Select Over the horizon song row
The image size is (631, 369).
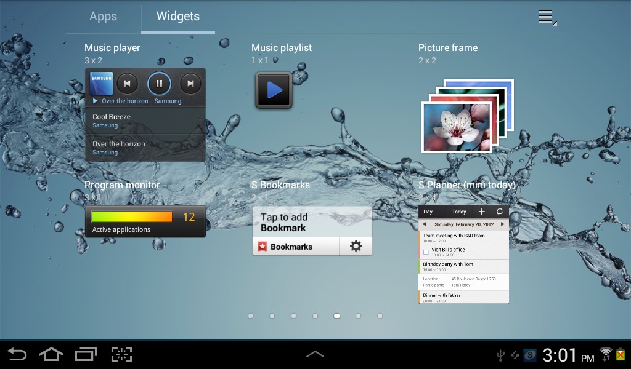[145, 148]
